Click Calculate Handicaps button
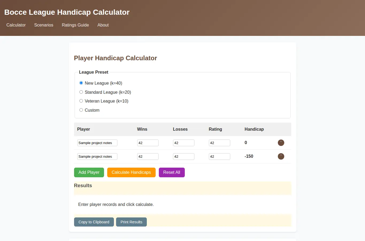Viewport: 365px width, 241px height. click(x=131, y=172)
